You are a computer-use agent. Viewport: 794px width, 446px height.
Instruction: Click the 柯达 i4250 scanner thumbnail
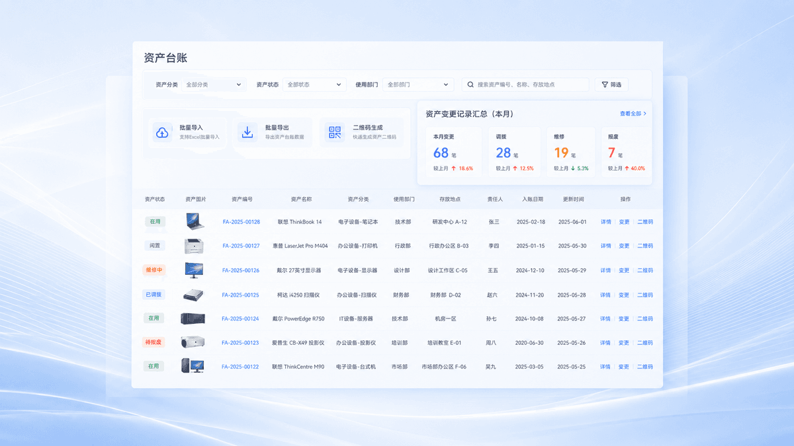tap(194, 295)
